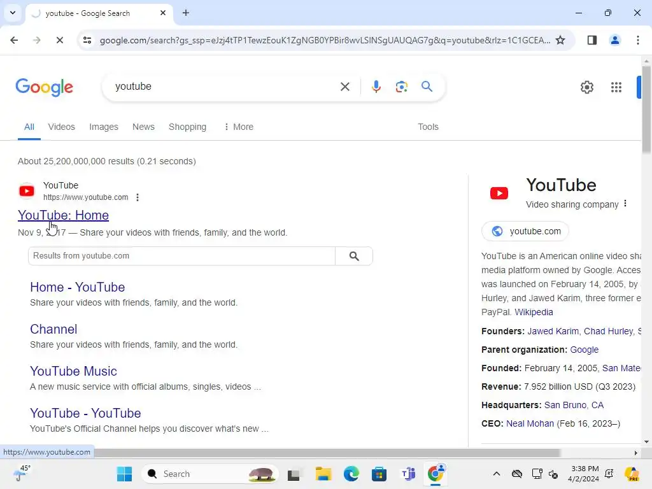Search by image with Google Lens

coord(401,87)
